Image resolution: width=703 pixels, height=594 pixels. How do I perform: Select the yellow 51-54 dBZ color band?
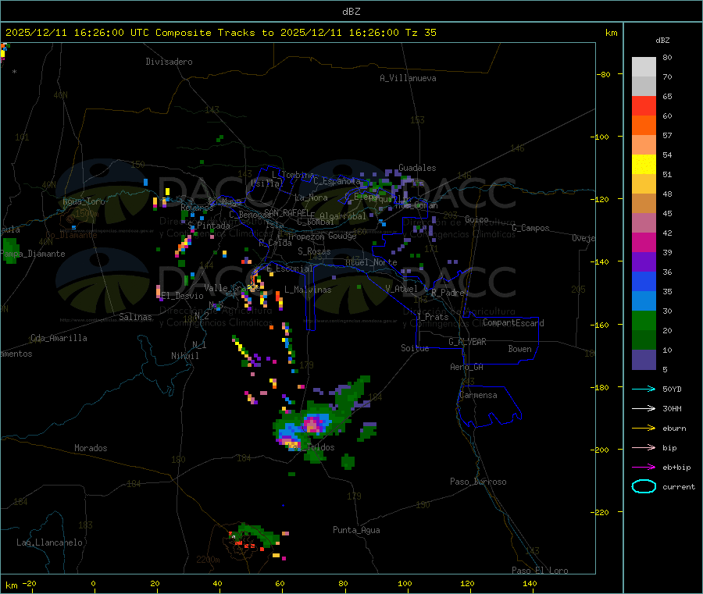tap(644, 165)
